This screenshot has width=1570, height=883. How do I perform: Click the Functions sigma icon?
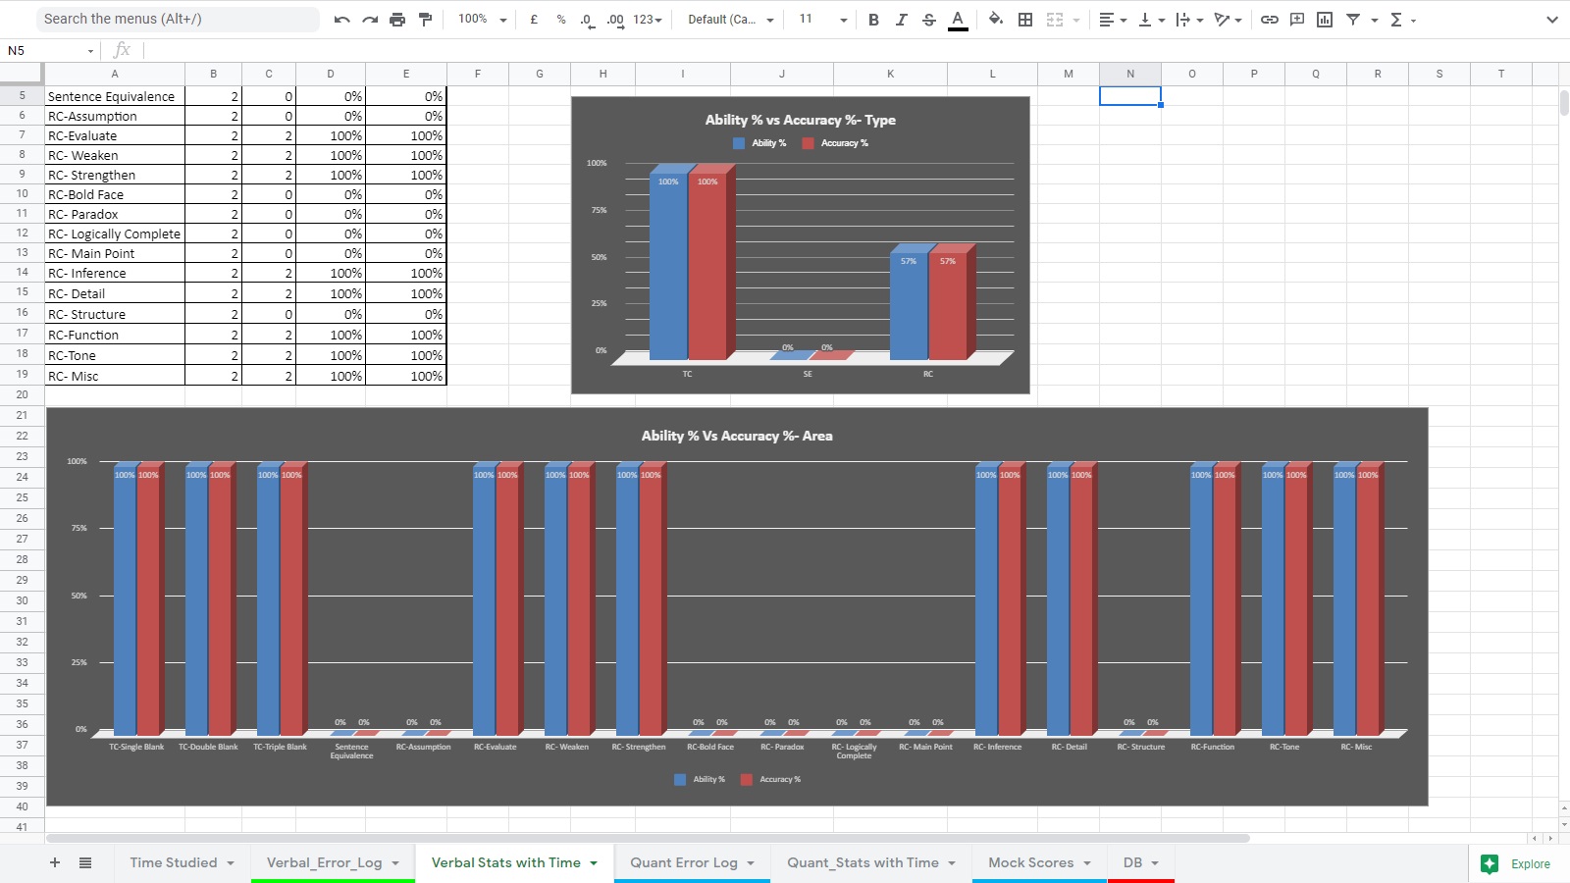(x=1396, y=20)
